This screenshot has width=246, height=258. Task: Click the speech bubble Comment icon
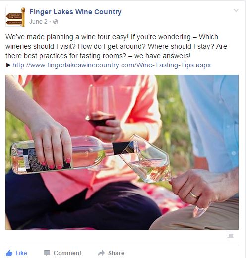click(x=47, y=253)
